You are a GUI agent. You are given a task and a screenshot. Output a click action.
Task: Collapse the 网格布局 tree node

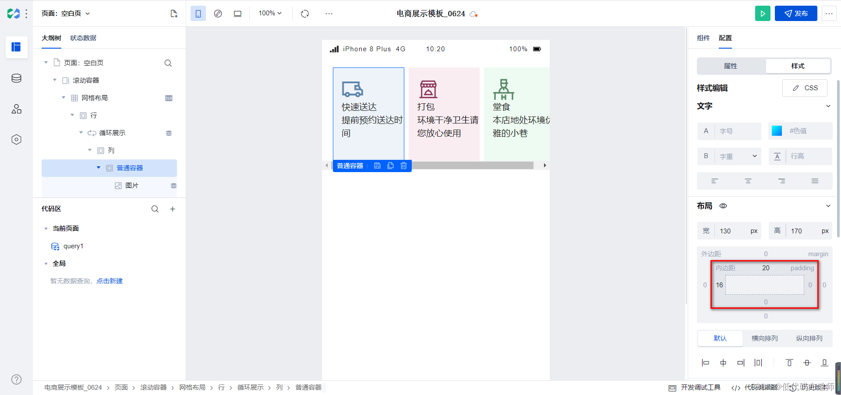click(x=64, y=98)
